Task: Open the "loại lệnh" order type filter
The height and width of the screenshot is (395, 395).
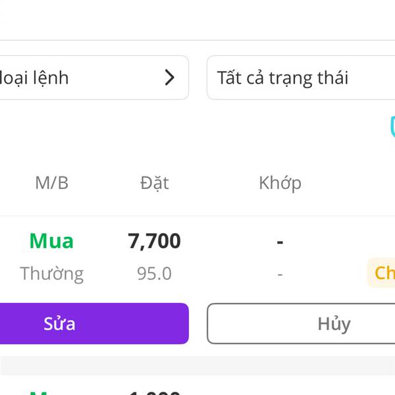Action: (94, 78)
